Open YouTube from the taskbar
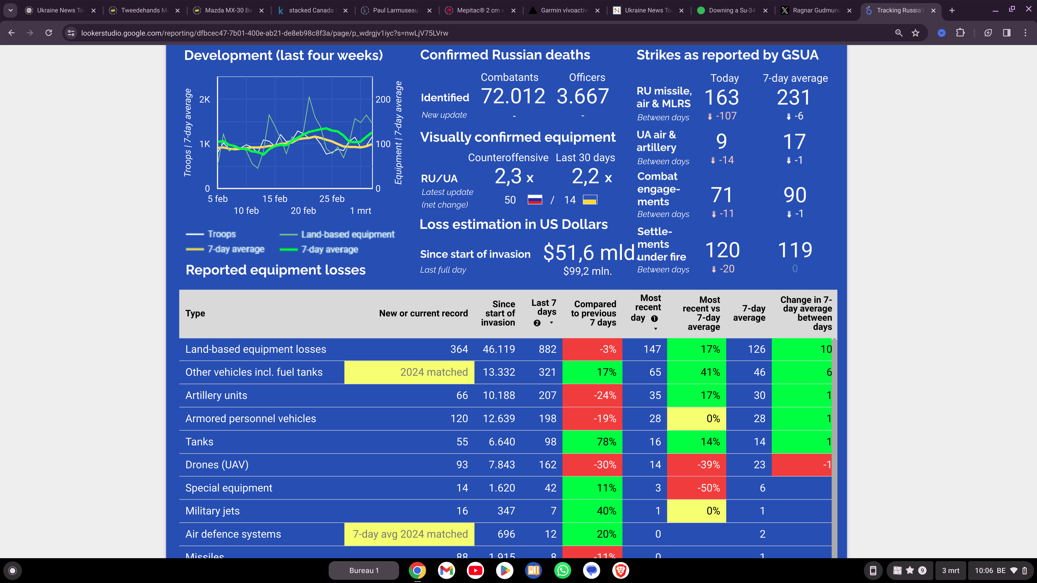This screenshot has width=1037, height=583. point(475,570)
